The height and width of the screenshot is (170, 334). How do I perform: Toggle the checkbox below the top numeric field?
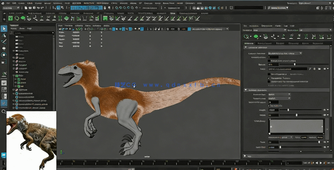pos(269,61)
